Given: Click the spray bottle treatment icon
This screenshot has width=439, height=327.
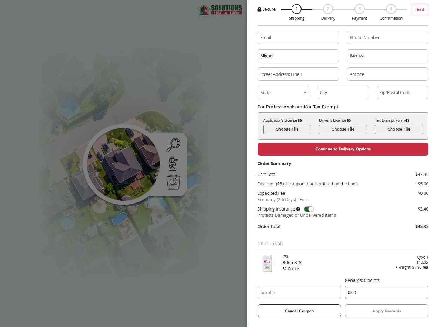Looking at the screenshot, I should 173,164.
